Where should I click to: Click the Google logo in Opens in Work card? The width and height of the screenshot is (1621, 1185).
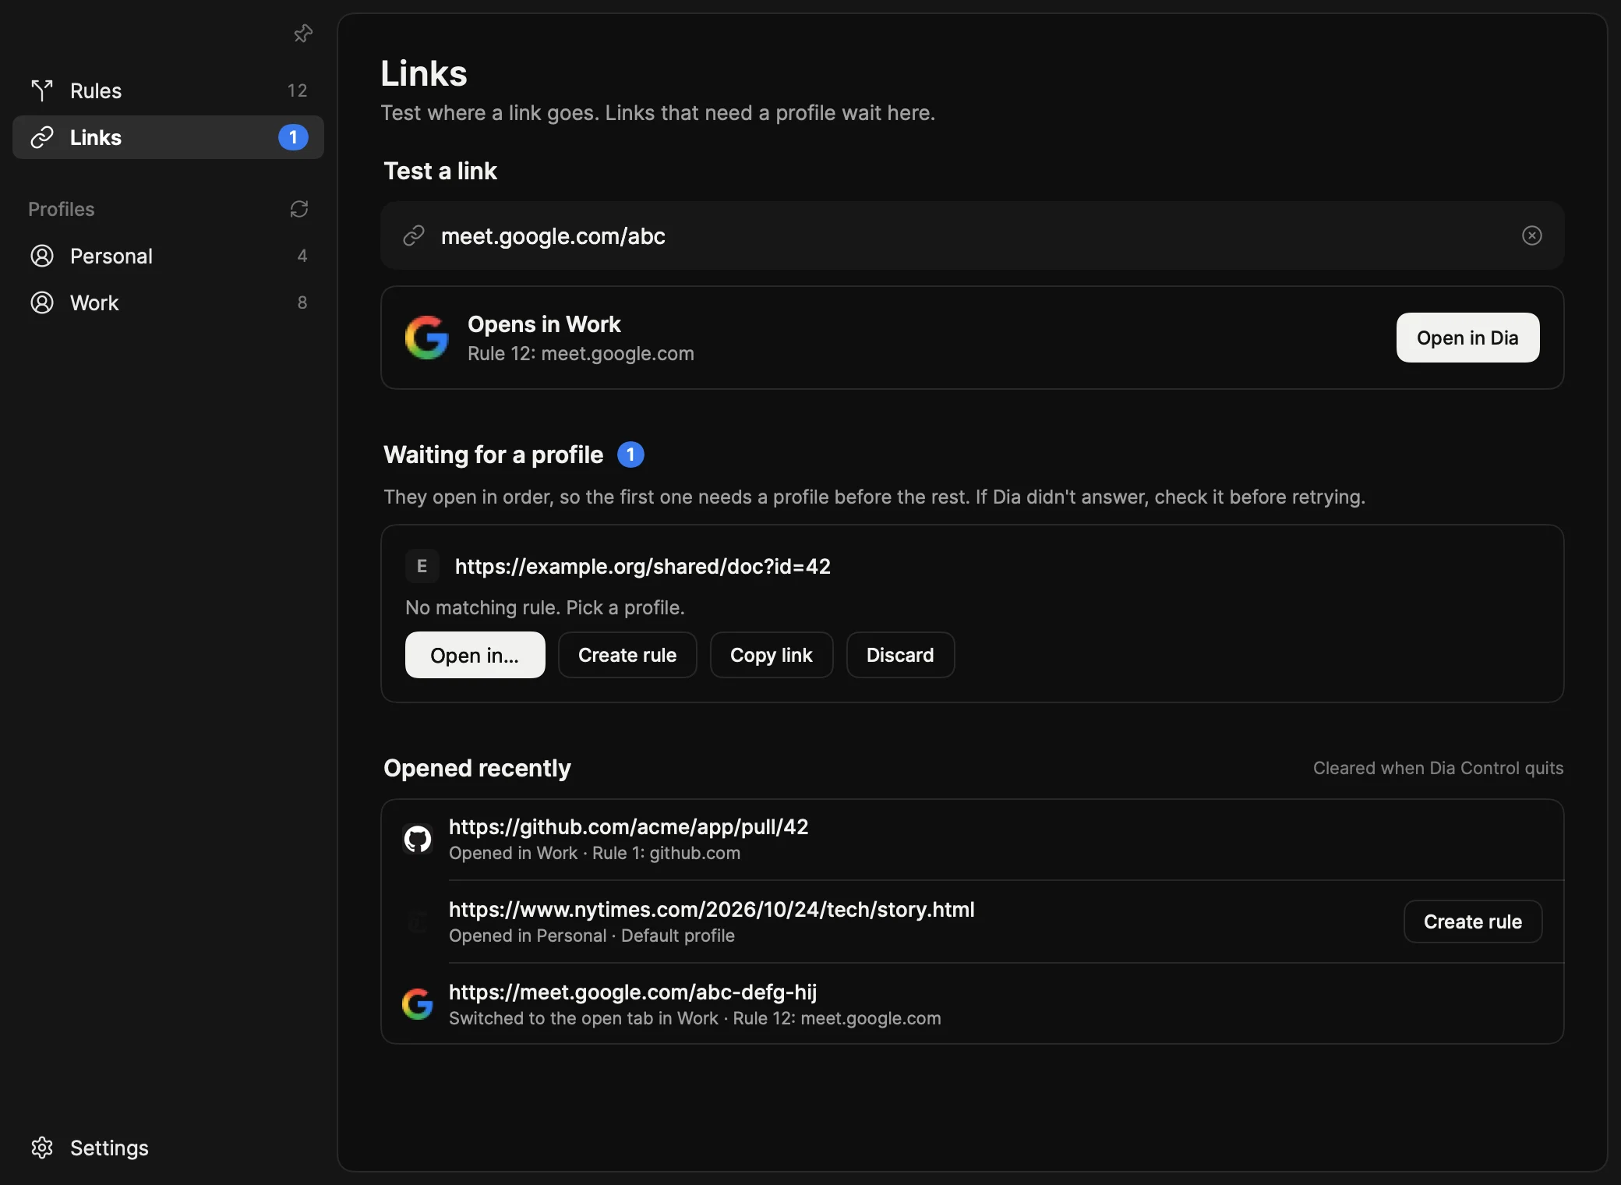[x=427, y=338]
